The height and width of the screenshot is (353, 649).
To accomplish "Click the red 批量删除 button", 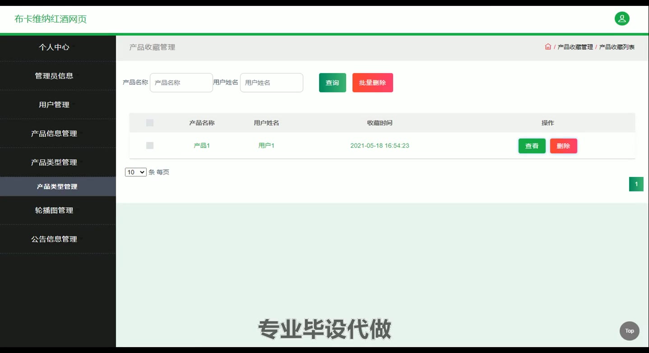I will [373, 83].
